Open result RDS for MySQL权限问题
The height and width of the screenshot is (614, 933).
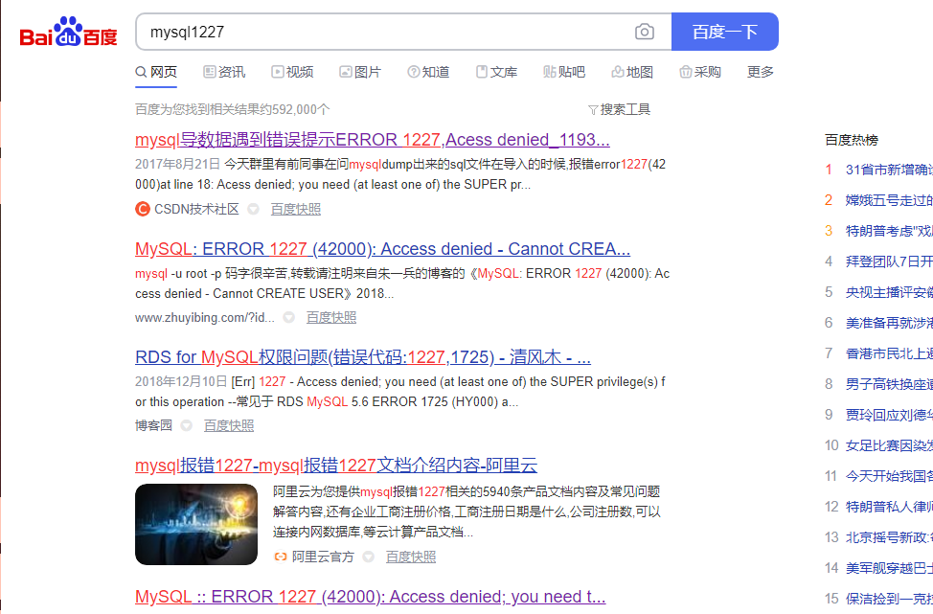point(363,357)
